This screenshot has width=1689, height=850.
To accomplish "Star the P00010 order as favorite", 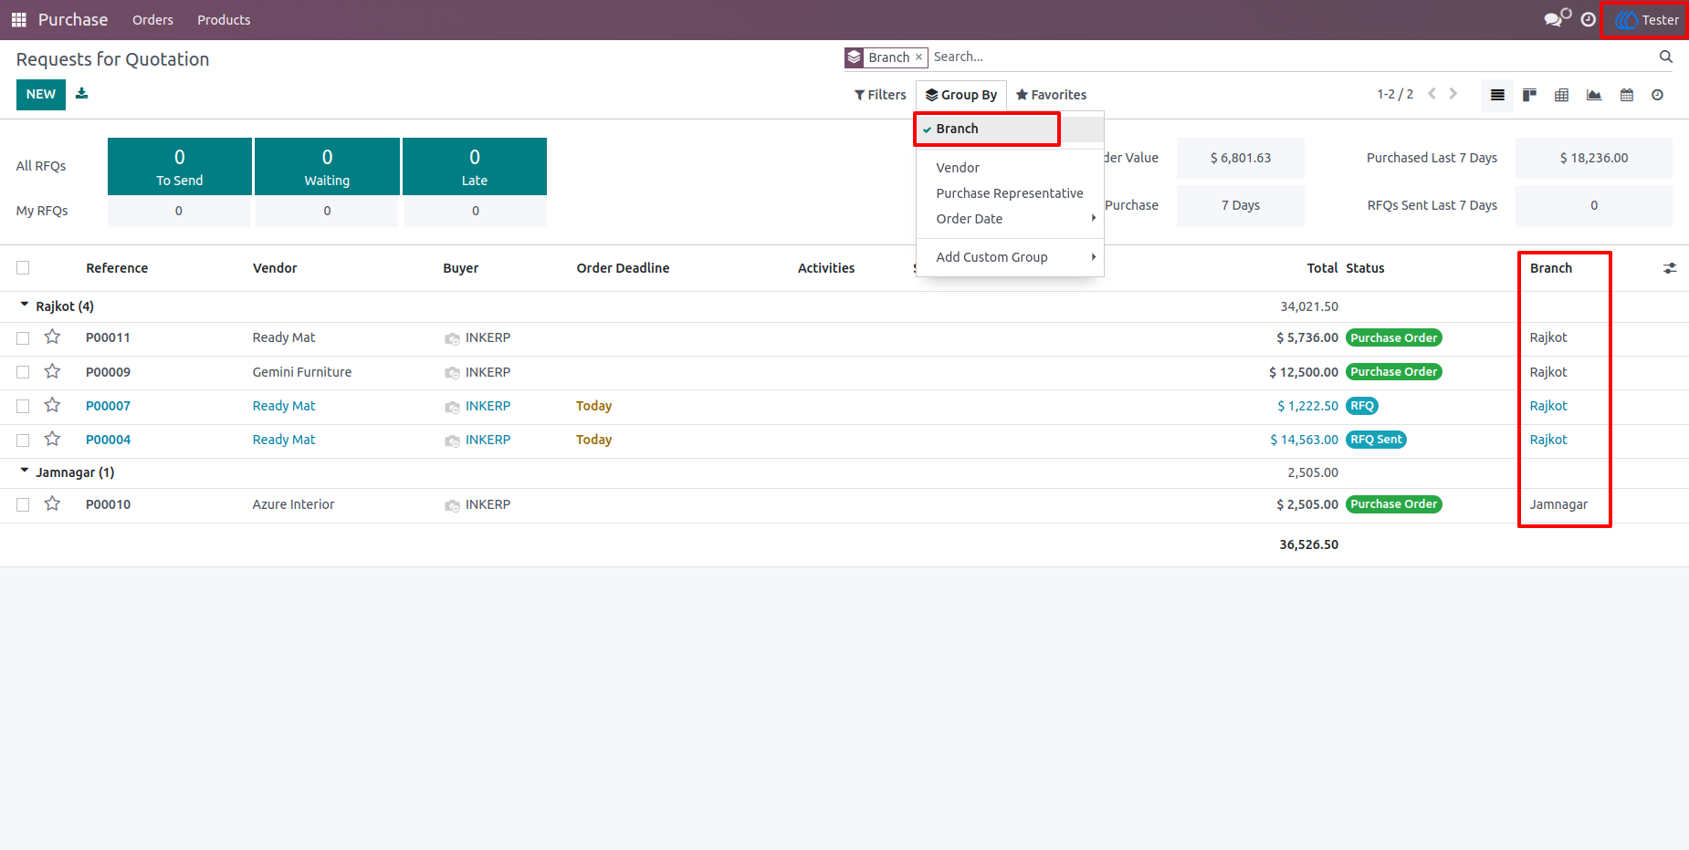I will [x=52, y=503].
